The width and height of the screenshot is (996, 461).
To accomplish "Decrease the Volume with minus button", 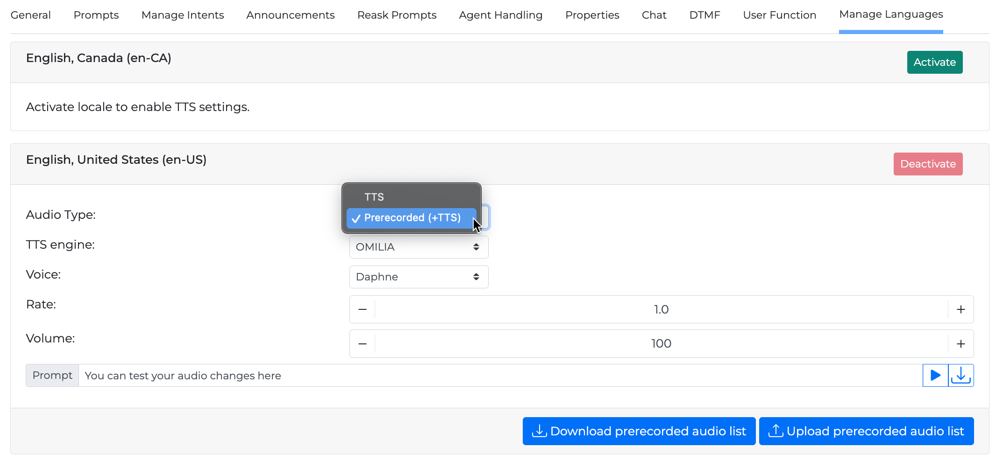I will pyautogui.click(x=363, y=344).
